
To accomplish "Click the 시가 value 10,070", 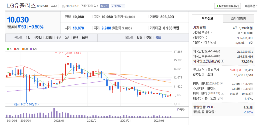I will [78, 28].
